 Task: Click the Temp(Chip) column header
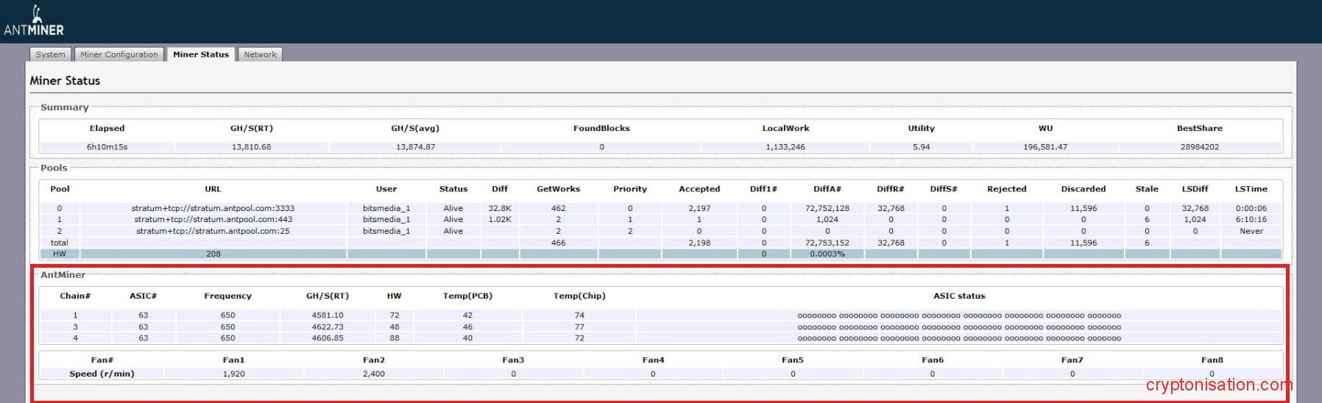pos(579,296)
